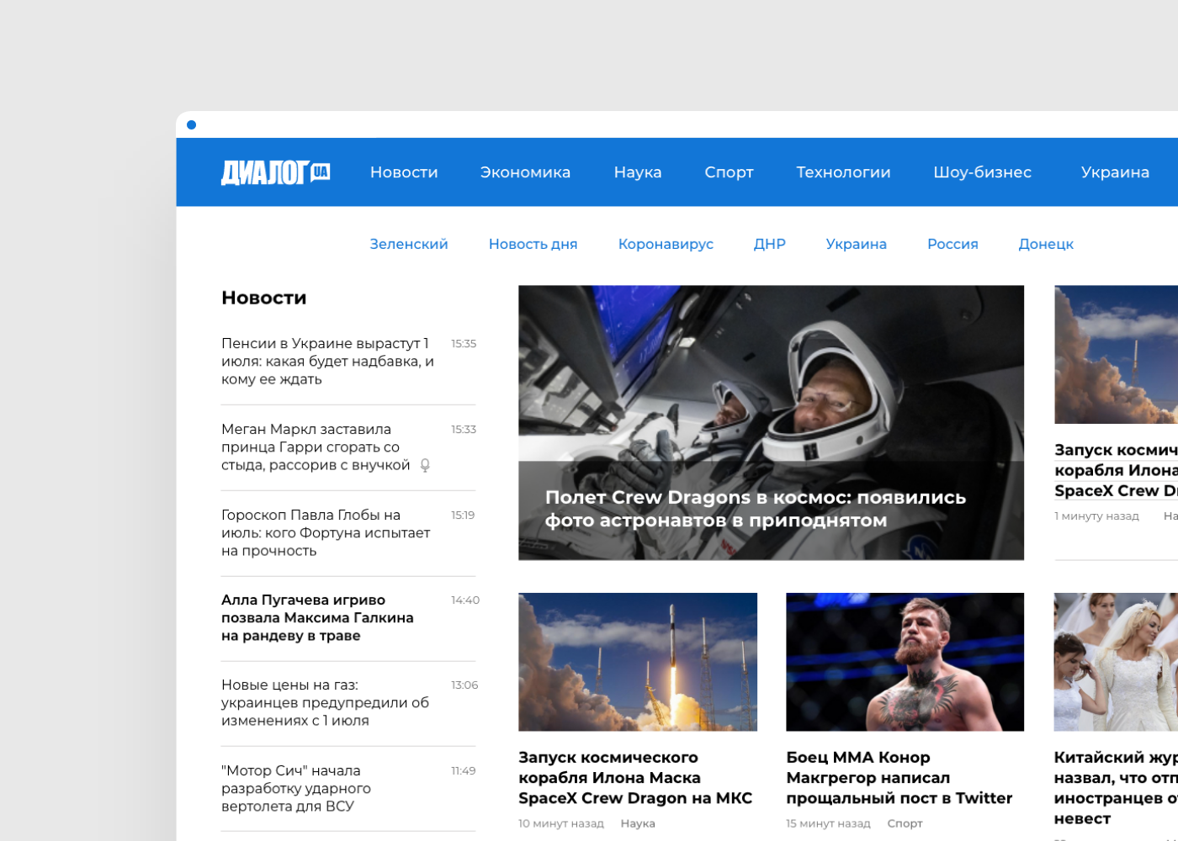Image resolution: width=1178 pixels, height=841 pixels.
Task: Click the 14:40 timestamp
Action: (x=465, y=600)
